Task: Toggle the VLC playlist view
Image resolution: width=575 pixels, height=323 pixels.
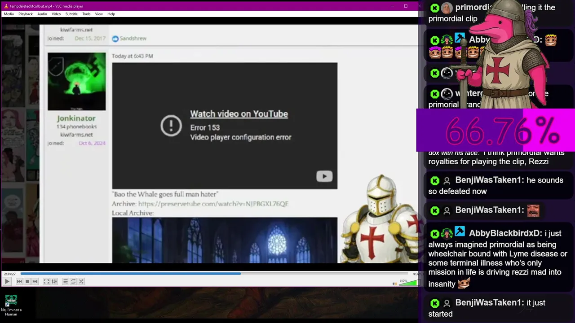Action: tap(65, 281)
